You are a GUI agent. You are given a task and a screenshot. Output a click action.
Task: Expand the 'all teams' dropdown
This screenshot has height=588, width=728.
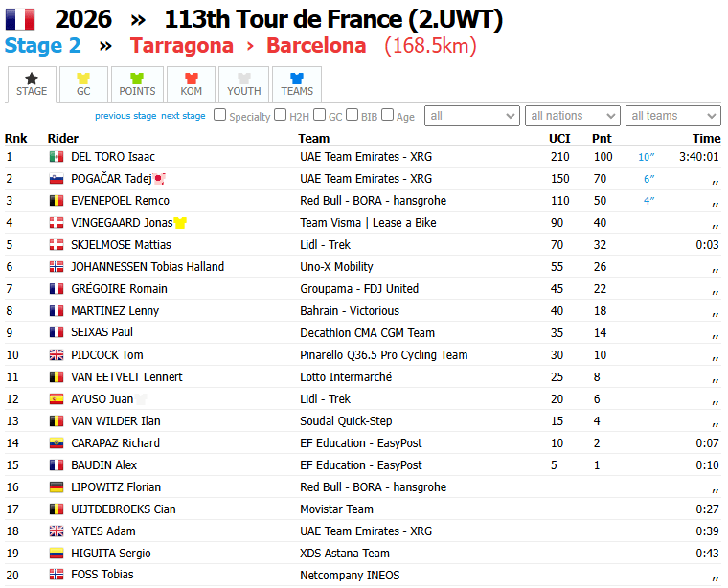(672, 116)
